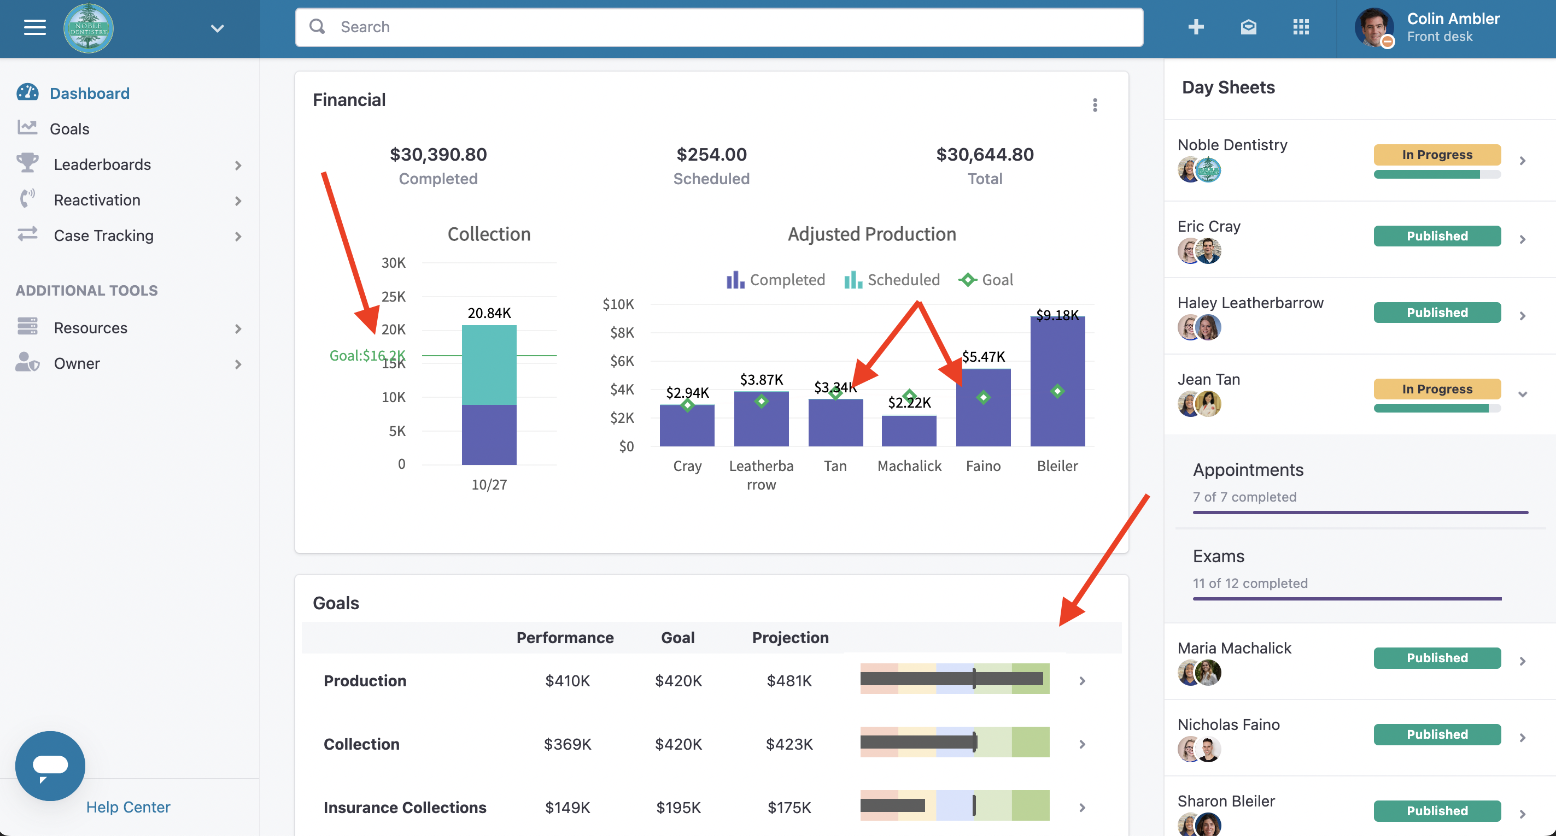This screenshot has height=836, width=1556.
Task: Click the Leaderboards trophy icon
Action: point(28,163)
